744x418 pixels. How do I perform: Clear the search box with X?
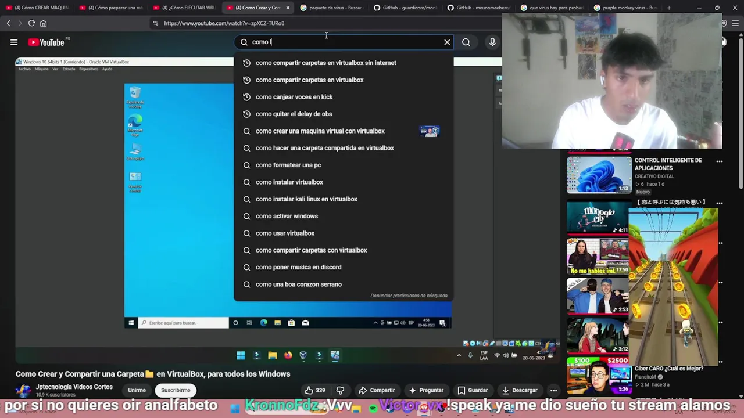coord(447,42)
